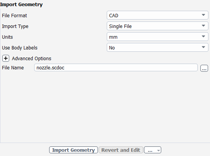The width and height of the screenshot is (210, 156).
Task: Open the more options ellipsis dropdown at bottom
Action: click(152, 150)
